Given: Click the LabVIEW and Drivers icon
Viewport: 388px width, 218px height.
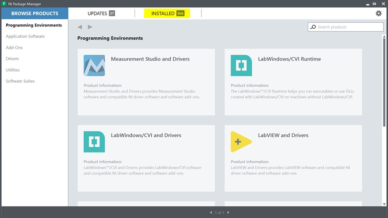Looking at the screenshot, I should tap(241, 142).
